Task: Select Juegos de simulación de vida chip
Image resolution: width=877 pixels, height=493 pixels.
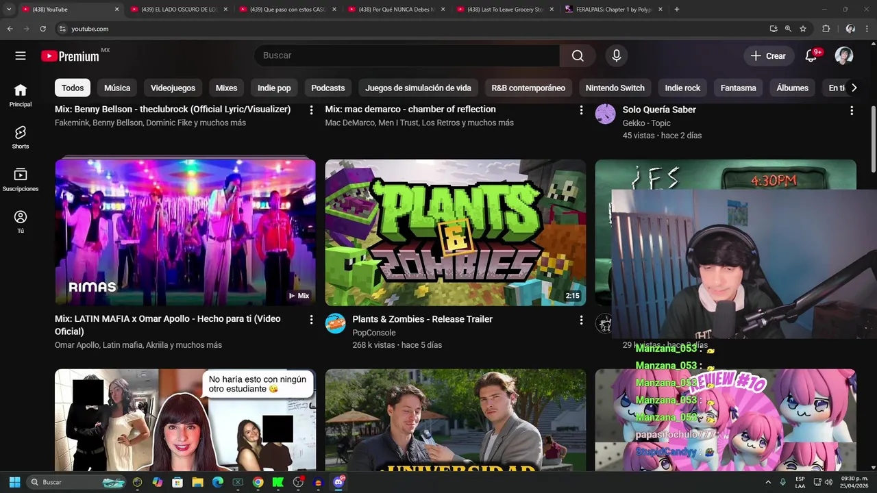Action: click(x=418, y=88)
